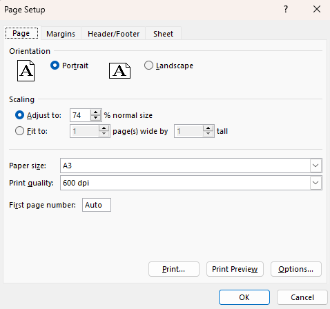The height and width of the screenshot is (309, 330).
Task: Click the Adjust to percentage field
Action: [81, 115]
